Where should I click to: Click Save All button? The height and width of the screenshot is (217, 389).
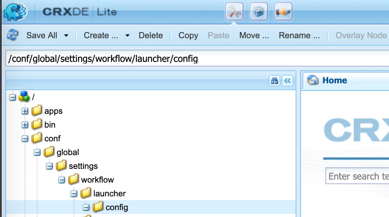42,36
